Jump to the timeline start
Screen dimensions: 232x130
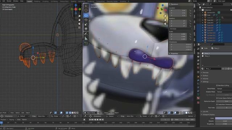pos(90,120)
